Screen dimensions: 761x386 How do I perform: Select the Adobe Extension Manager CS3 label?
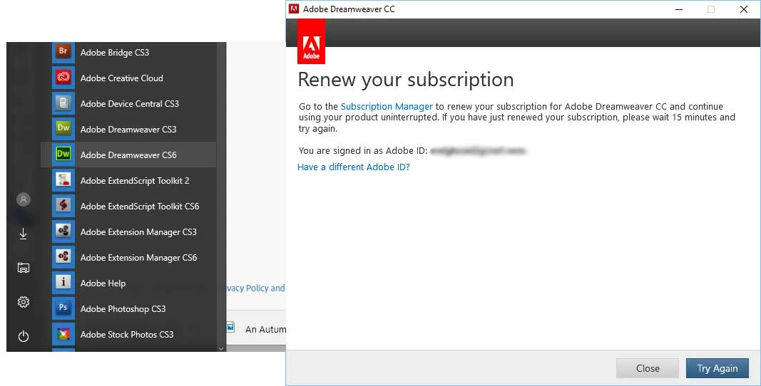139,232
